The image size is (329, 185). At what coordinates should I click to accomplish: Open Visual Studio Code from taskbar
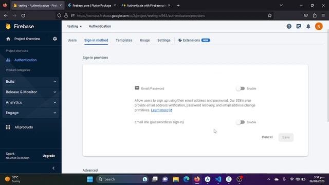(x=218, y=179)
